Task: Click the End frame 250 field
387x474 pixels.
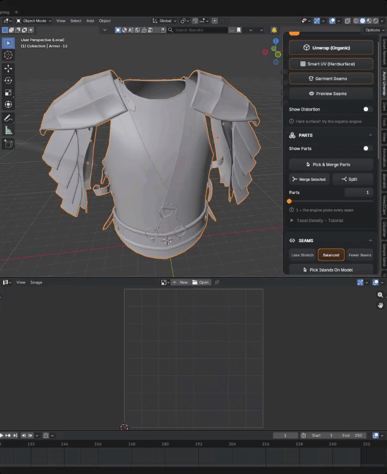Action: point(352,436)
